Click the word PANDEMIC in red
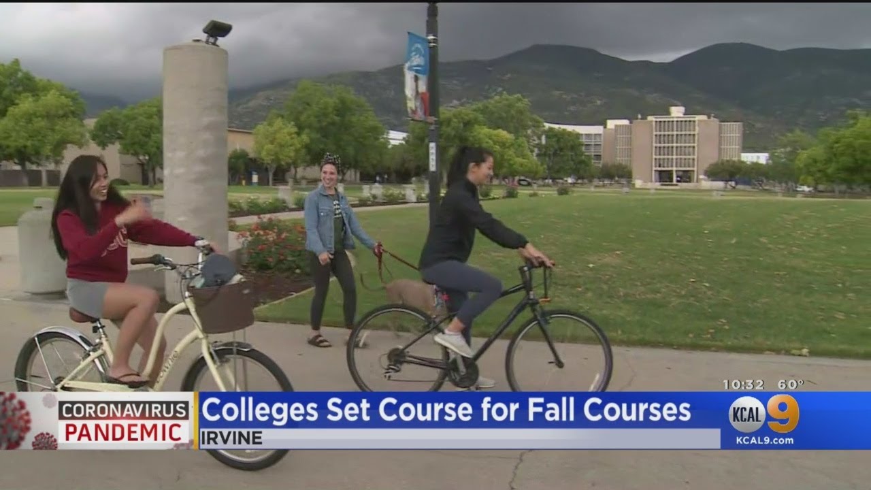The width and height of the screenshot is (871, 490). tap(123, 432)
